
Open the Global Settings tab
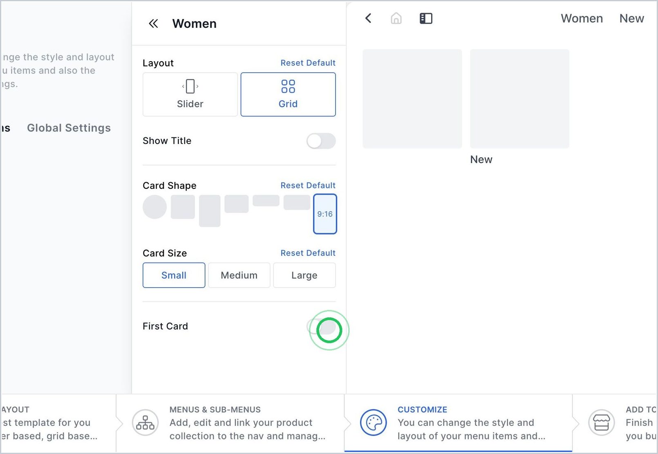(69, 128)
